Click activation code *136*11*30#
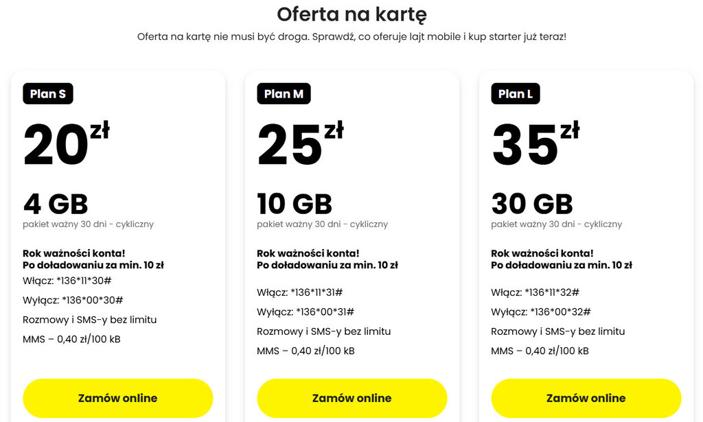The height and width of the screenshot is (422, 703). point(87,281)
